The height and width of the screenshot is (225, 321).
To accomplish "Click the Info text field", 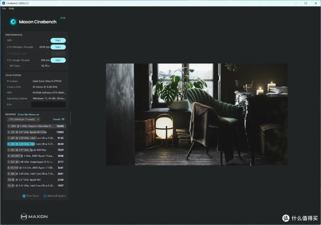I will (48, 104).
